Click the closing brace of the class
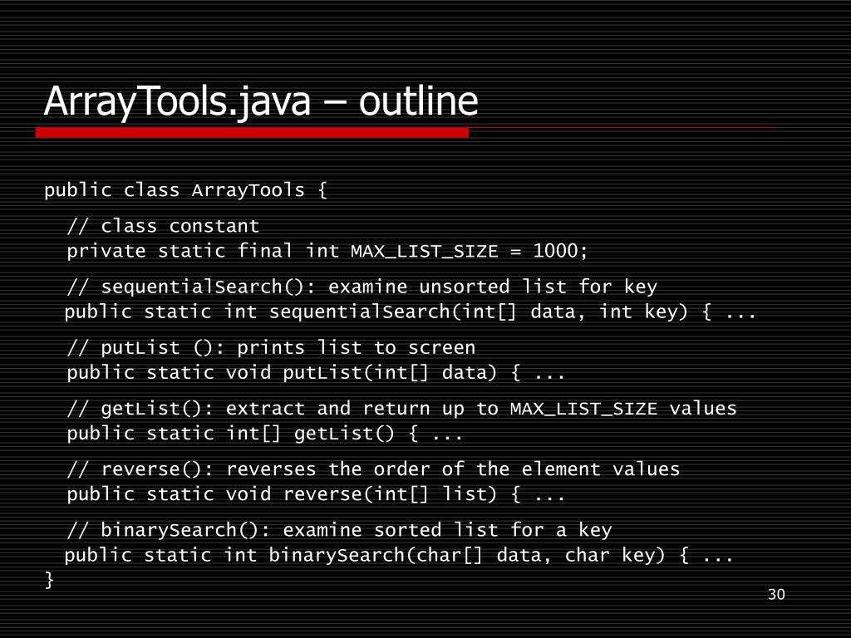Viewport: 851px width, 638px height. click(x=49, y=580)
